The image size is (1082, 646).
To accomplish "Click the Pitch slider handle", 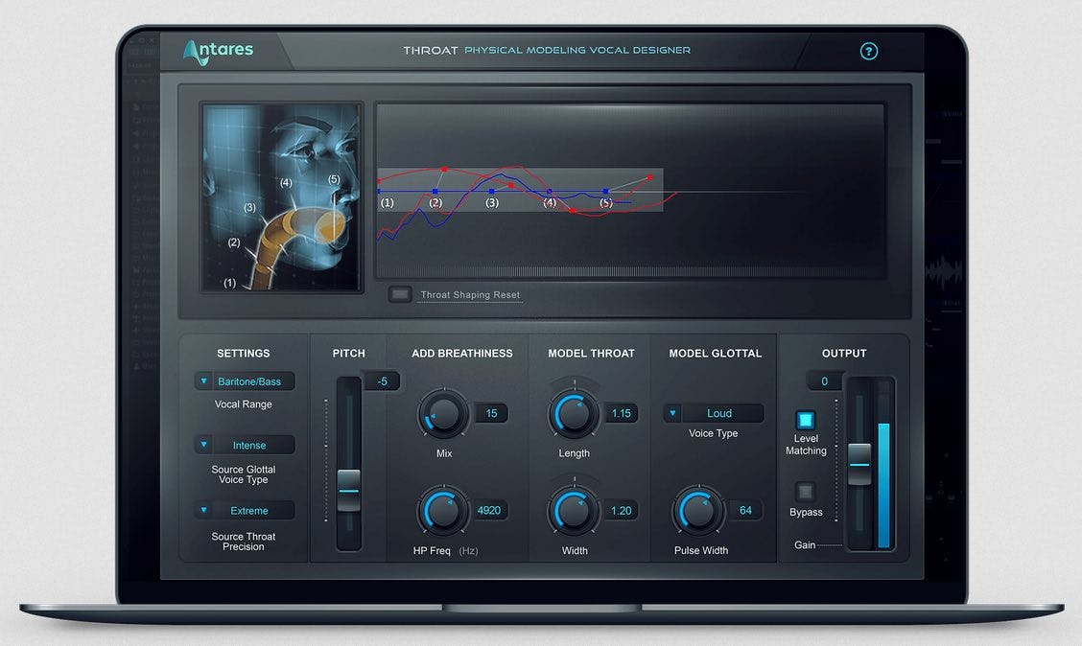I will 349,489.
